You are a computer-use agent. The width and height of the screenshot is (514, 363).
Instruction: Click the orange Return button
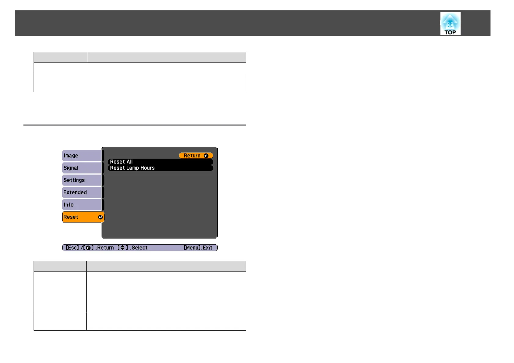196,156
